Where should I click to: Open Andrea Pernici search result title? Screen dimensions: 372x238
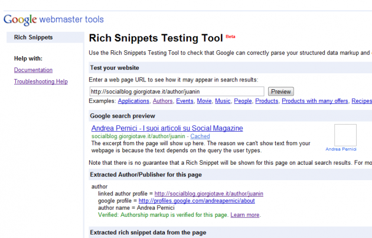click(x=167, y=128)
